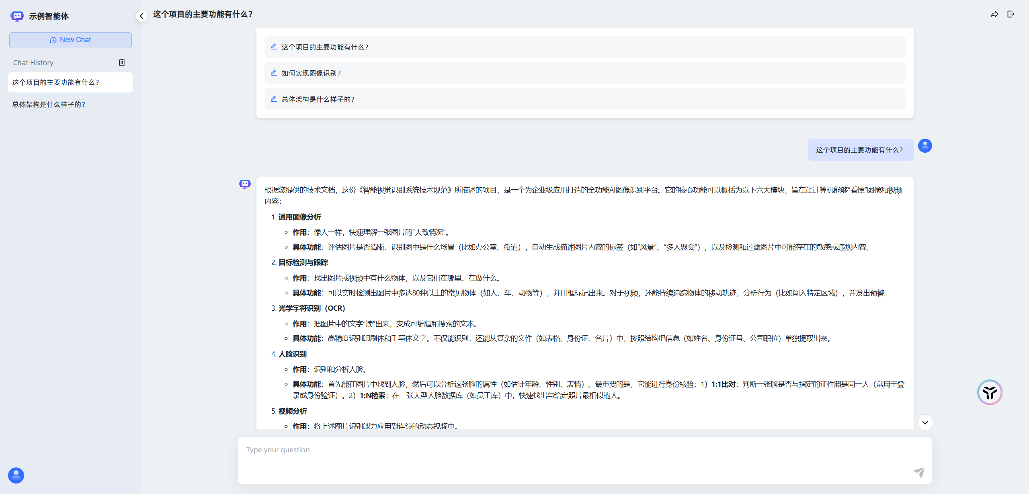1029x494 pixels.
Task: Select history chat 这个项目的主要功能有什么？
Action: pyautogui.click(x=55, y=82)
